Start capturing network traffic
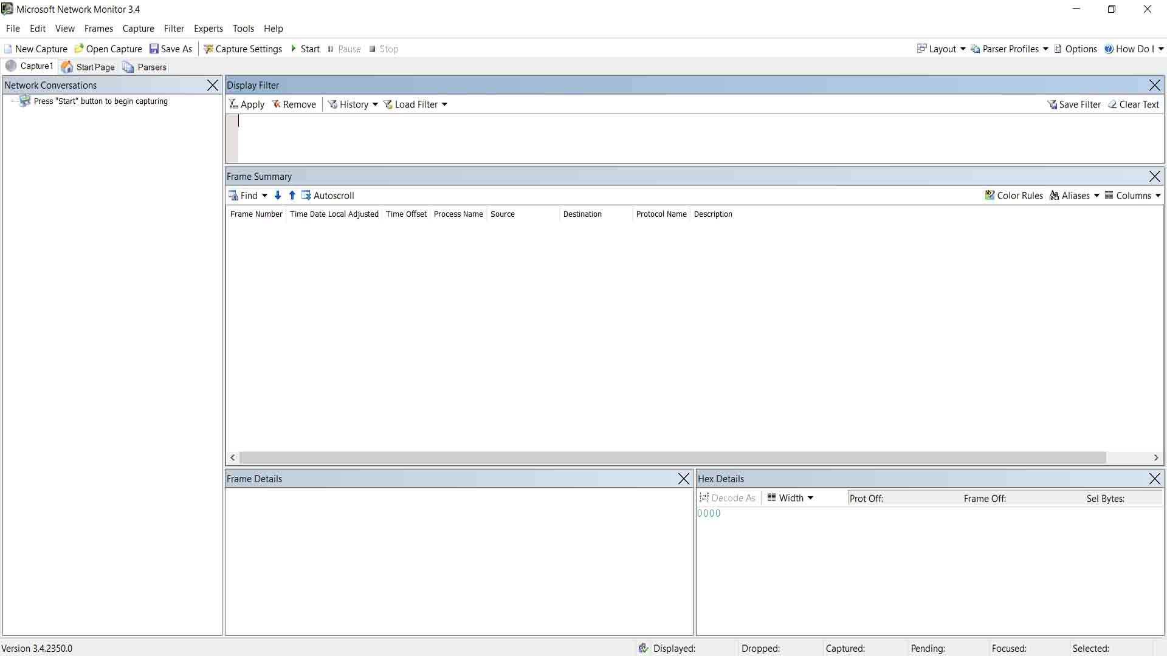The height and width of the screenshot is (656, 1167). coord(305,49)
